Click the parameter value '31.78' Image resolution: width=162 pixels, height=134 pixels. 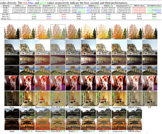pos(93,14)
